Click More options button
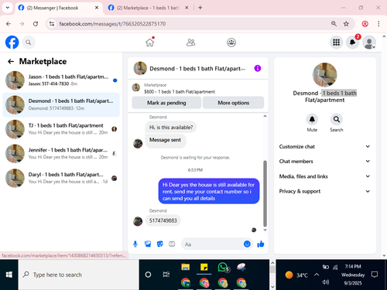 [233, 103]
